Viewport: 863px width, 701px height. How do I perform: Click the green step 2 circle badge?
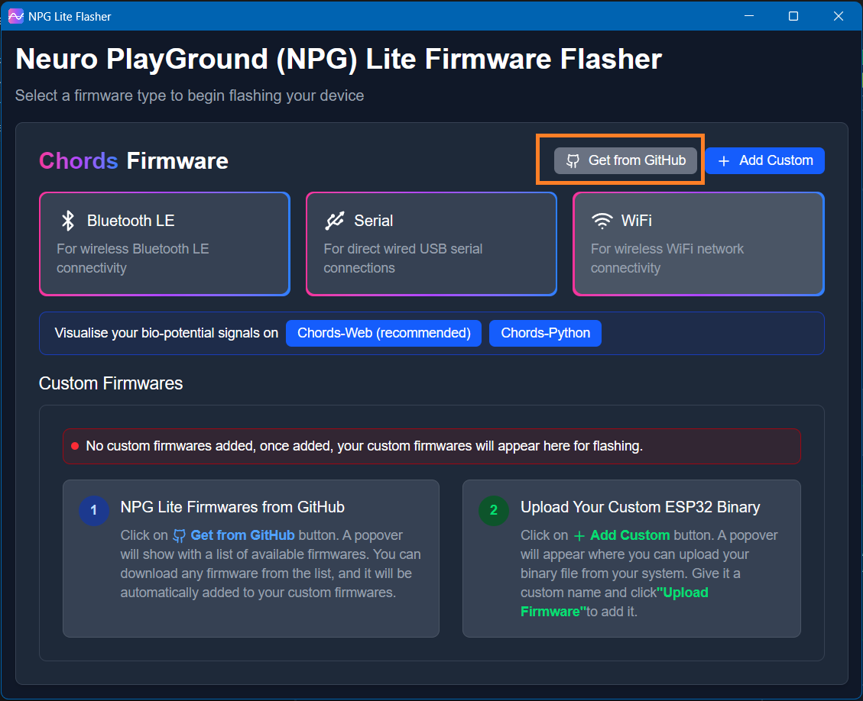pyautogui.click(x=493, y=511)
